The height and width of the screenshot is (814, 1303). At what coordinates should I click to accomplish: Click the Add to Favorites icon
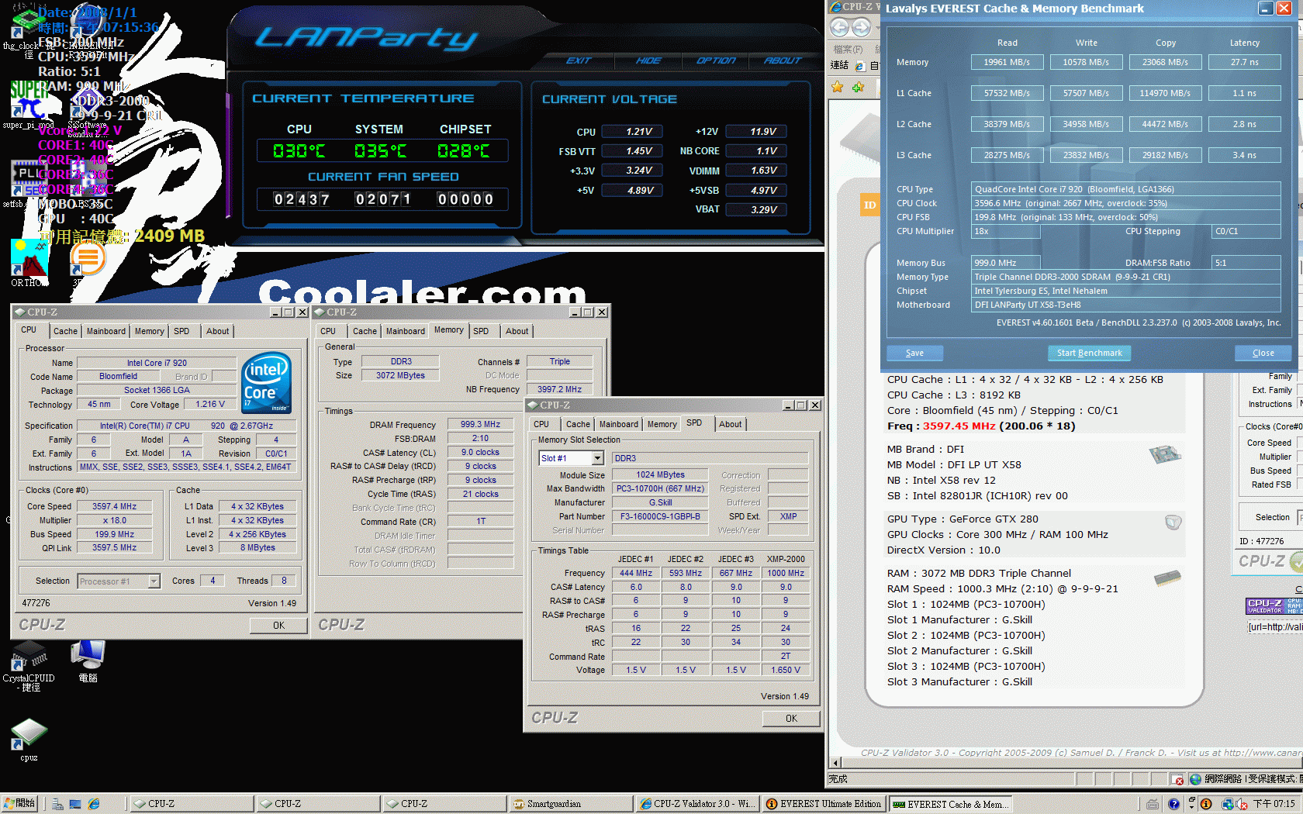[858, 88]
